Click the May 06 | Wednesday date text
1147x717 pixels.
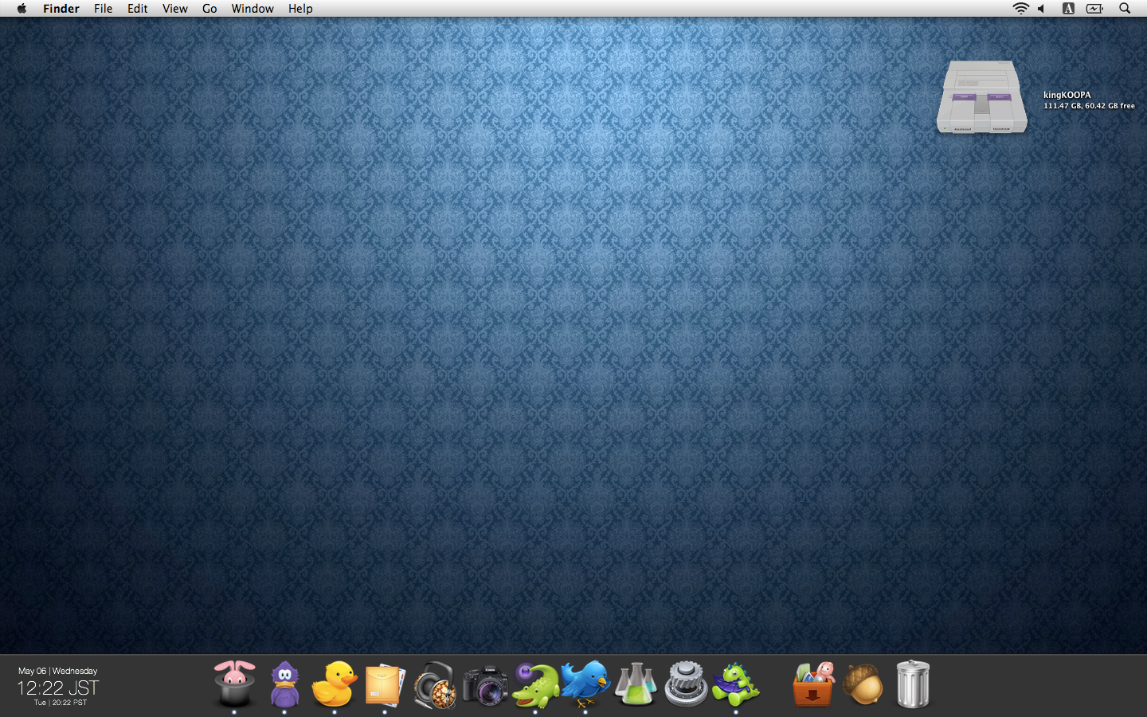(57, 671)
